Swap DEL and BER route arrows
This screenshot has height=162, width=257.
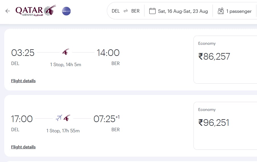[x=126, y=11]
